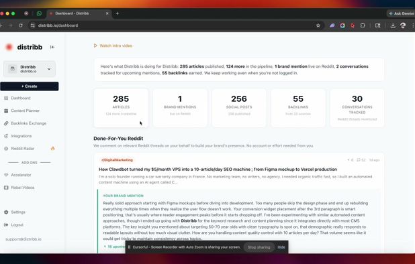Close the Dashboard - Distribb tab
Viewport: 415px width, 264px height.
point(107,13)
